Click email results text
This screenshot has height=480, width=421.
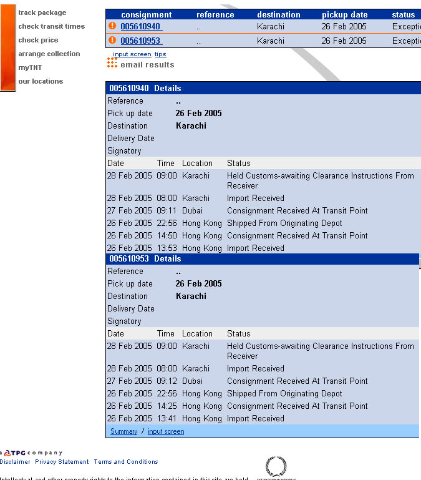click(x=147, y=65)
